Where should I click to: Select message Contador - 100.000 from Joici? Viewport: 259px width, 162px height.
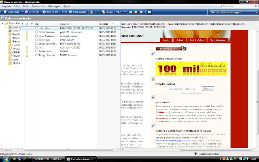pos(70,47)
